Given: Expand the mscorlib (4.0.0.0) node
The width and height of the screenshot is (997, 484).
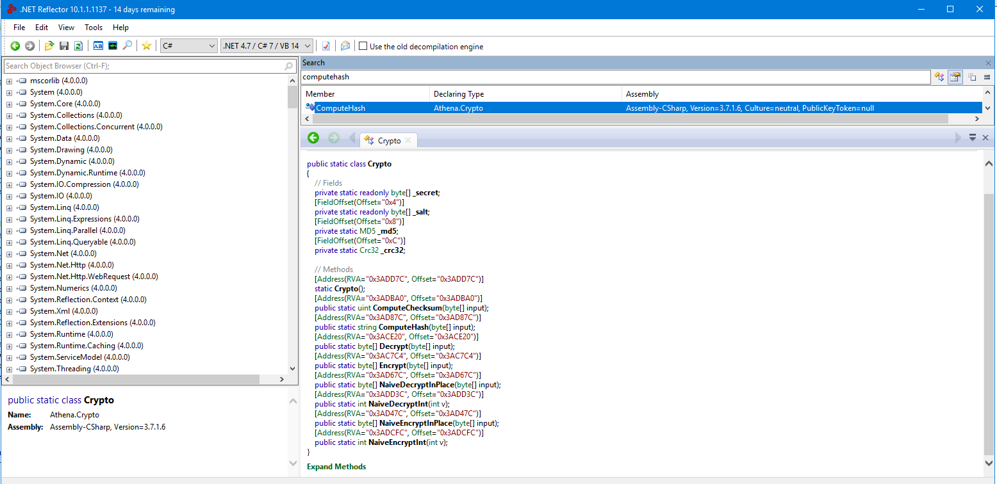Looking at the screenshot, I should tap(9, 81).
